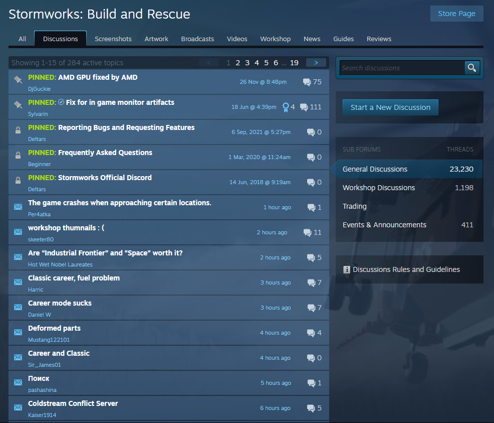This screenshot has width=494, height=423.
Task: Click pin icon of monitor artifacts thread
Action: [x=18, y=105]
